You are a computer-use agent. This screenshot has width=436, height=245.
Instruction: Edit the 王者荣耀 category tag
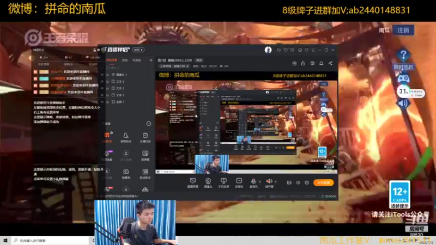click(174, 66)
